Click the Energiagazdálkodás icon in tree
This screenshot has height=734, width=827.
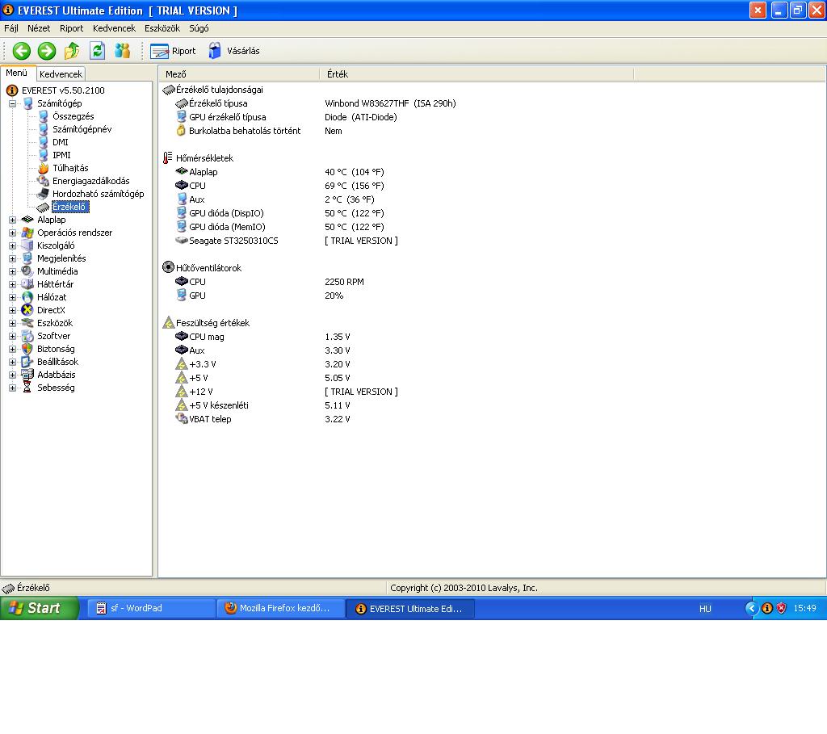tap(44, 181)
